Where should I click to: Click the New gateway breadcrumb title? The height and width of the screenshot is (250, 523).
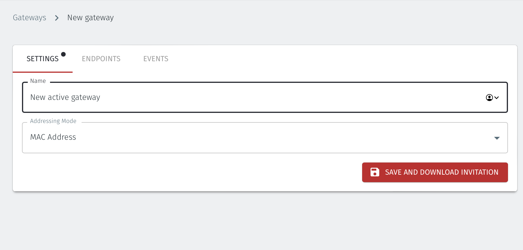(x=90, y=18)
